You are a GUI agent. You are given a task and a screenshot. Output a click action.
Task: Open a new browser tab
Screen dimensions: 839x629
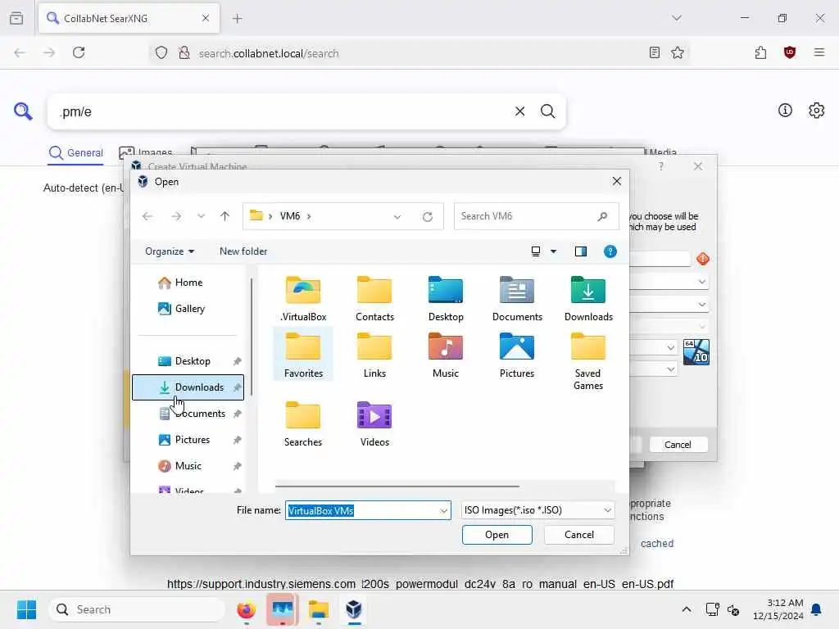[237, 18]
